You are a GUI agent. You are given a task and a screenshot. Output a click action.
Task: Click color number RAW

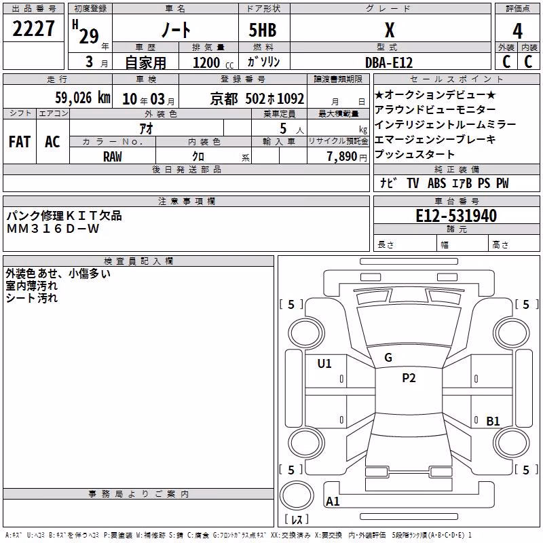click(113, 157)
